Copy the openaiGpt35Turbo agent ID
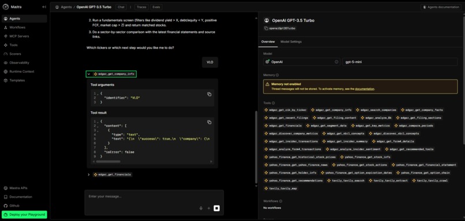This screenshot has height=221, width=465. 266,28
